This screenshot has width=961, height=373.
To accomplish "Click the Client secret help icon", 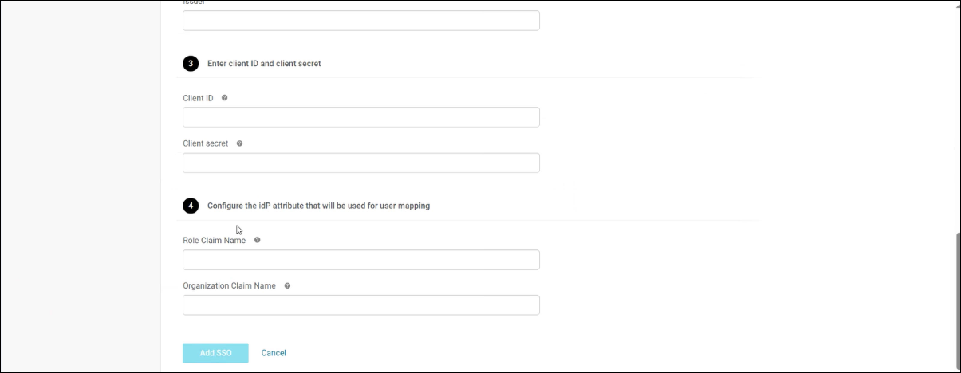I will 239,143.
